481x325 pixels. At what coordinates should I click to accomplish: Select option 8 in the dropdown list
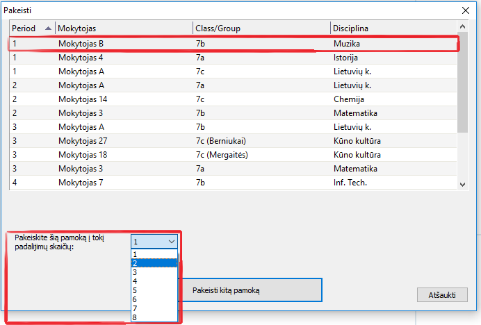coord(154,317)
